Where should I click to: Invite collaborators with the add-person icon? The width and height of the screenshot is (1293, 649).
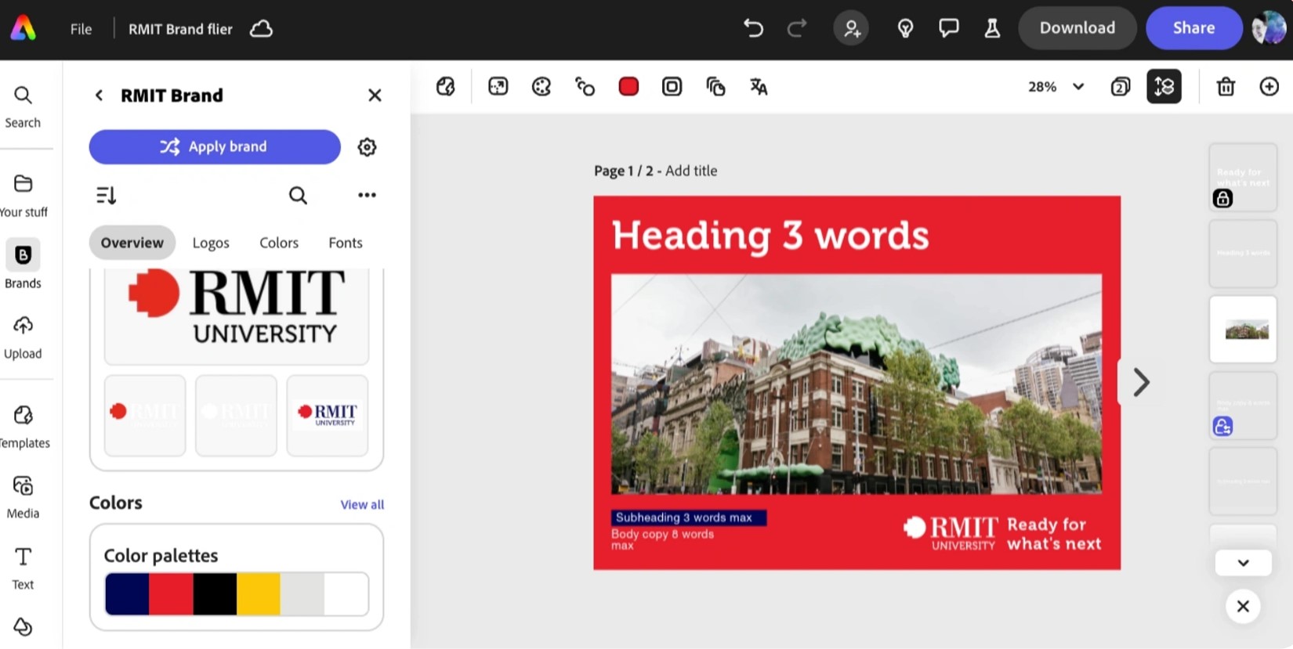click(x=851, y=29)
